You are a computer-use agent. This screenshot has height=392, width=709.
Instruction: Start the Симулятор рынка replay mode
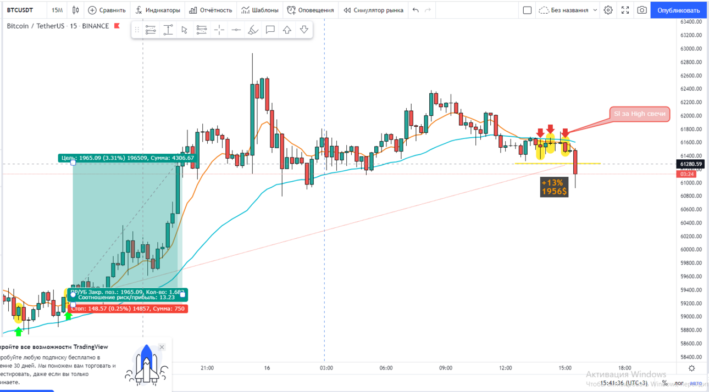[x=373, y=10]
